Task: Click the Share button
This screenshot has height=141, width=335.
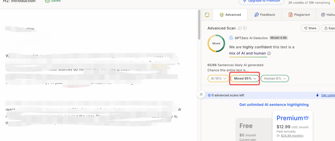Action: point(310,28)
